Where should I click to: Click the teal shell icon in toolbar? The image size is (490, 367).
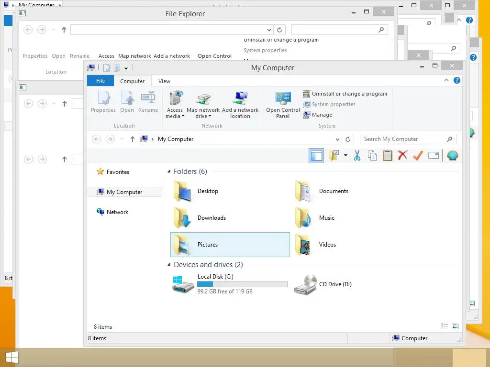453,155
